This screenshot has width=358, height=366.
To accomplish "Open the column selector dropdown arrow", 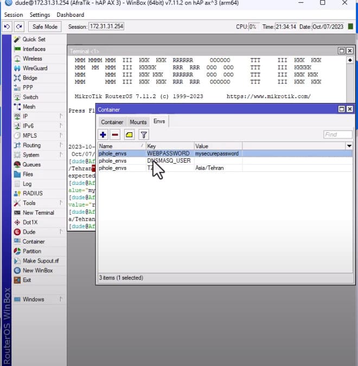I will [349, 146].
